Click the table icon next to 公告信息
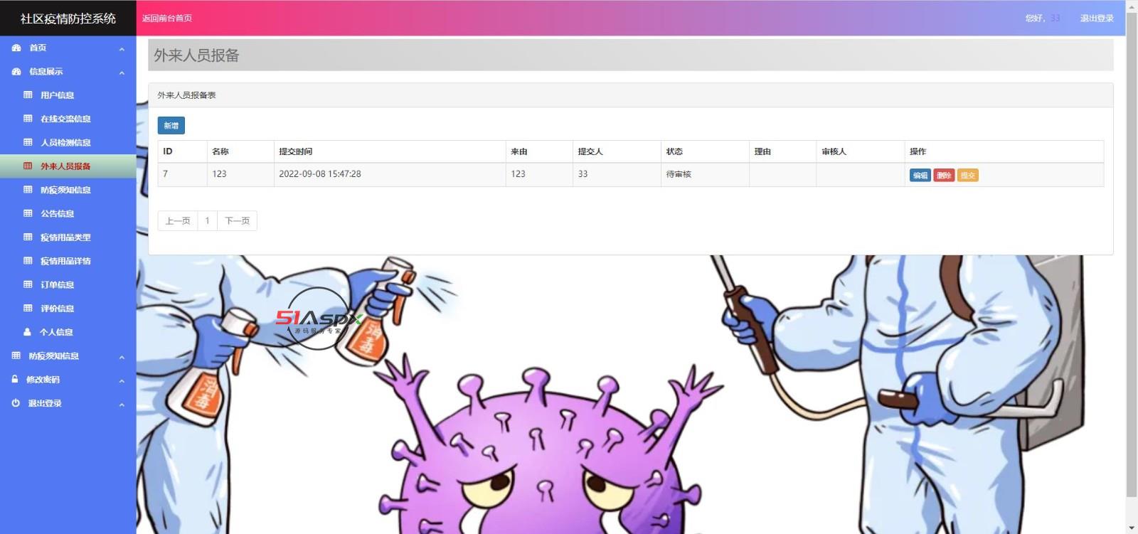The width and height of the screenshot is (1138, 534). click(x=28, y=213)
